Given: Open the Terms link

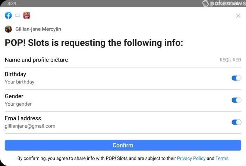Looking at the screenshot, I should point(222,158).
